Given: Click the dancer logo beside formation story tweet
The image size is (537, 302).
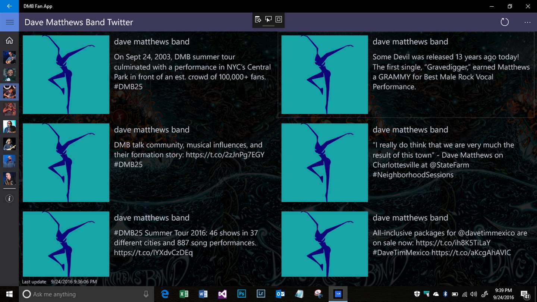Looking at the screenshot, I should point(66,163).
